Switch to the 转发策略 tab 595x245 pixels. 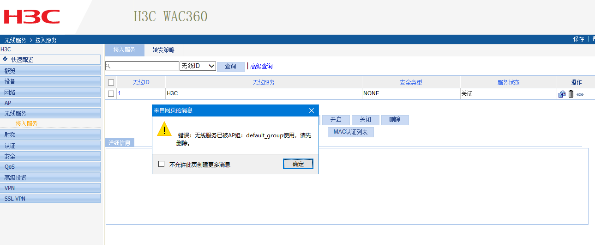pos(164,50)
